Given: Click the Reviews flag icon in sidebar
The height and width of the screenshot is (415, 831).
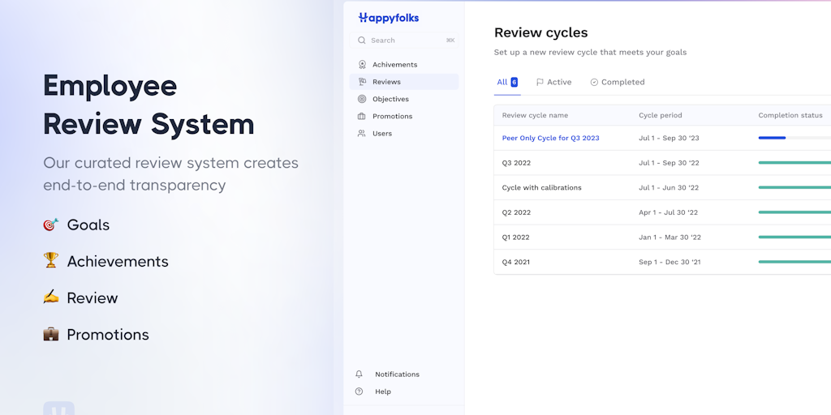Looking at the screenshot, I should [x=362, y=82].
